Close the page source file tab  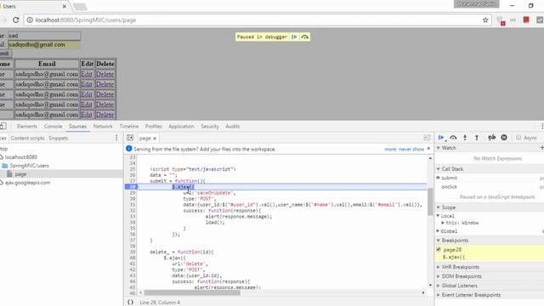[x=155, y=139]
